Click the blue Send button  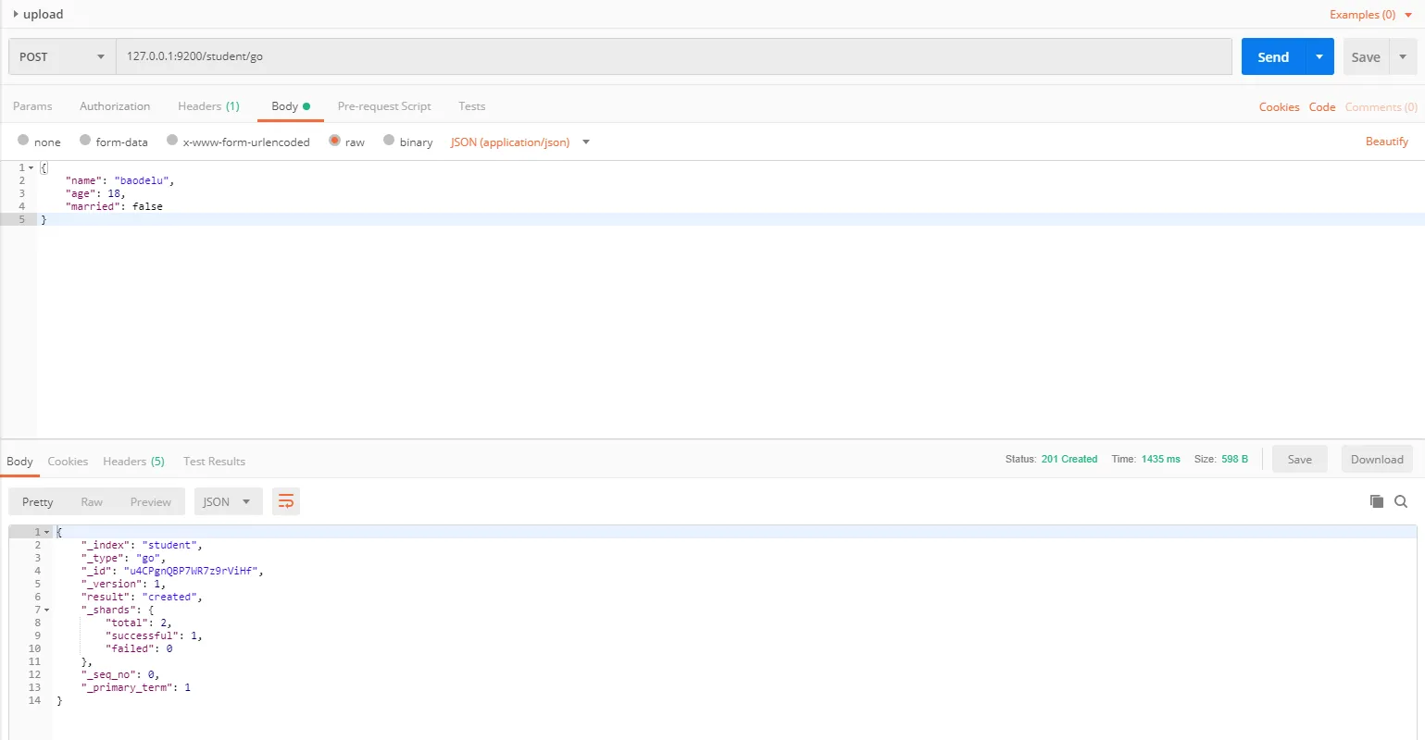click(1272, 56)
